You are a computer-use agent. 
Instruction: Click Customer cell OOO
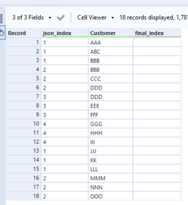(111, 196)
